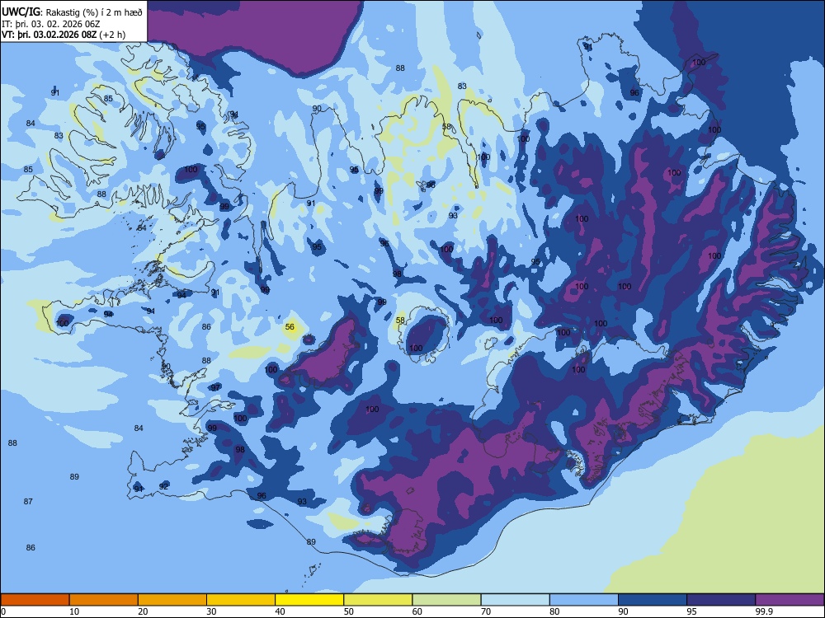825x618 pixels.
Task: Click the dark orange 0–10 legend swatch
Action: (x=35, y=600)
